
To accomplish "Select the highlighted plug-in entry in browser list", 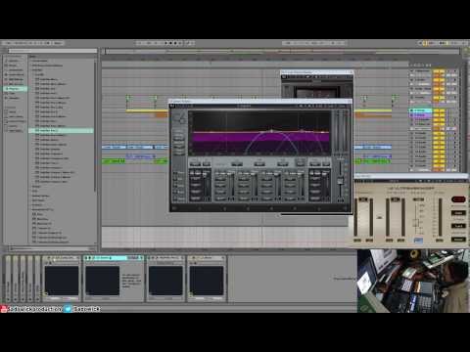I will coord(61,130).
